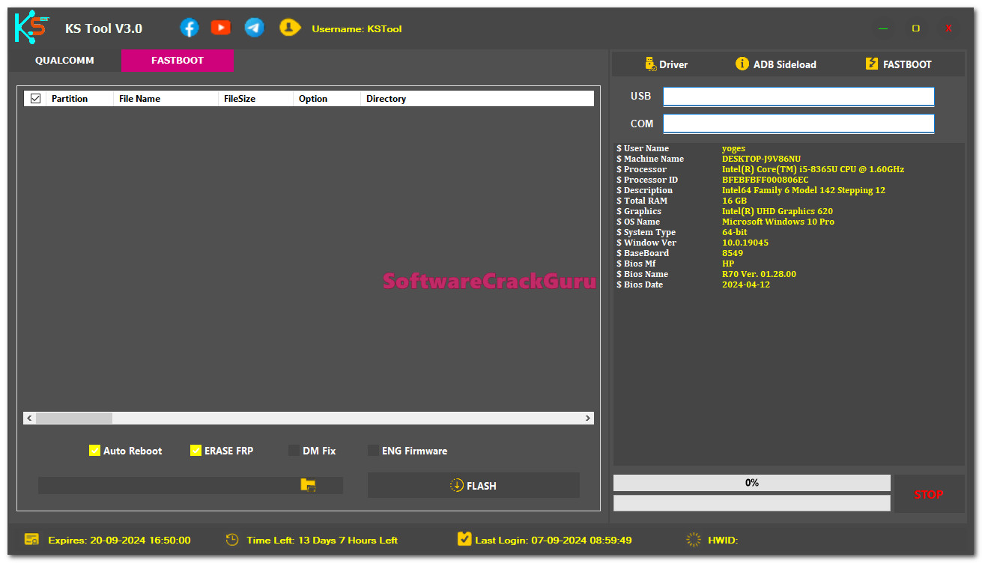The height and width of the screenshot is (563, 982).
Task: Open the ADB Sideload tab
Action: [x=776, y=64]
